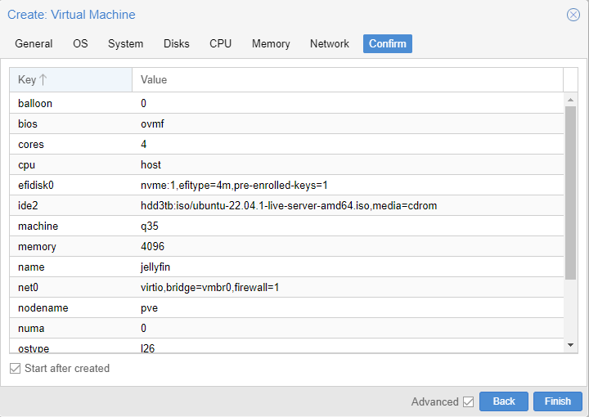Select the ide2 ubuntu iso row

pos(286,206)
